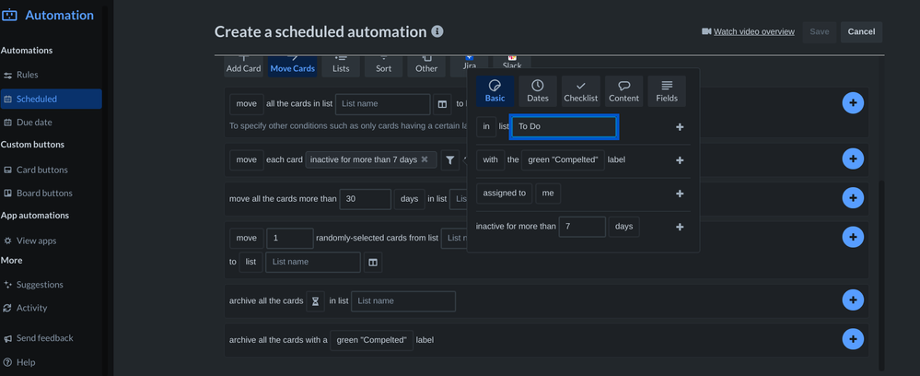Open Card buttons in the sidebar

51,170
